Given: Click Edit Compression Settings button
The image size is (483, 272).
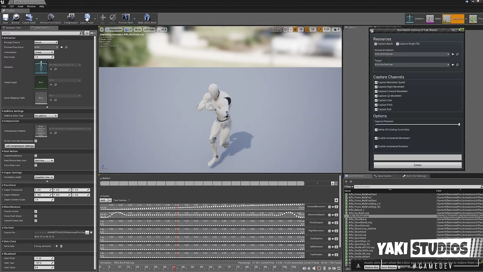Looking at the screenshot, I should click(19, 146).
